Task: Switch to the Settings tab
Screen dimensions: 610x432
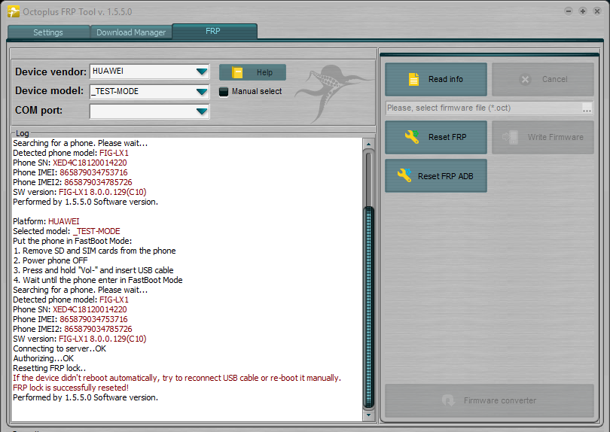Action: (x=48, y=32)
